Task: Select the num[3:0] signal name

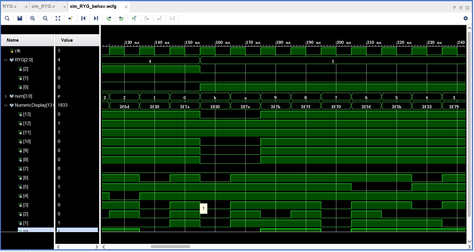Action: 23,96
